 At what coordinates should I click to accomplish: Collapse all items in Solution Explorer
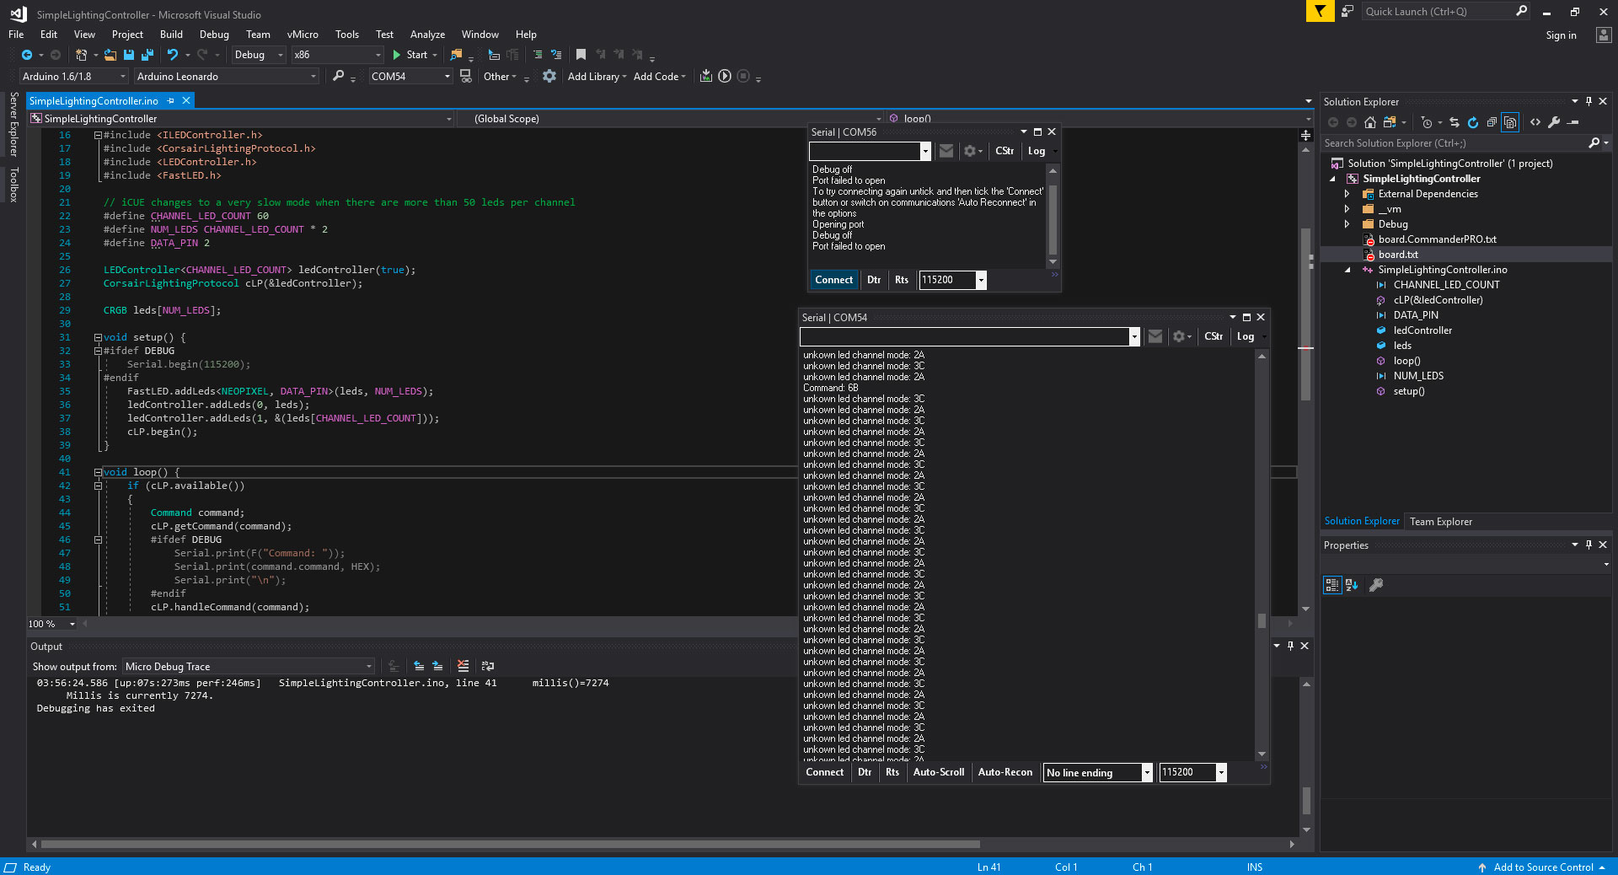click(1492, 123)
